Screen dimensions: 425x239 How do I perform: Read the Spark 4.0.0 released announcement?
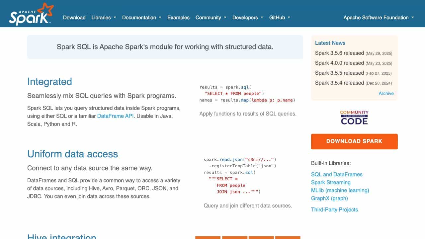click(339, 63)
